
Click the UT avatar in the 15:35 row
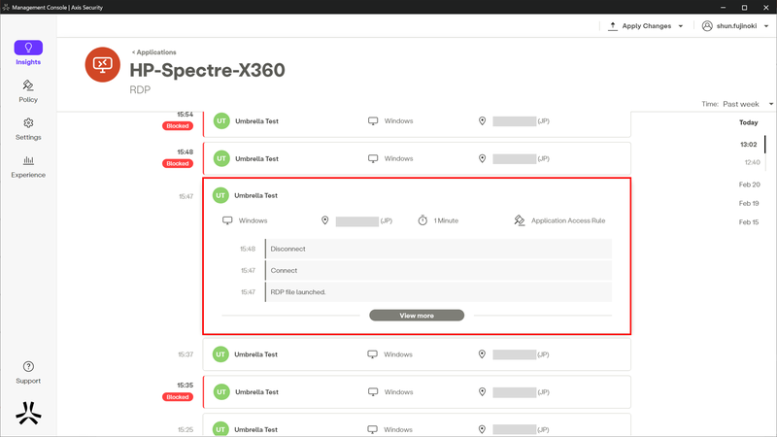click(221, 392)
